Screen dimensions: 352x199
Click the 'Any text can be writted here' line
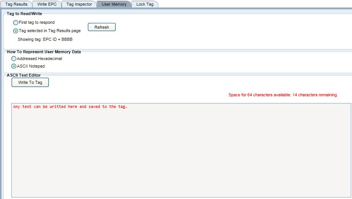coord(70,106)
